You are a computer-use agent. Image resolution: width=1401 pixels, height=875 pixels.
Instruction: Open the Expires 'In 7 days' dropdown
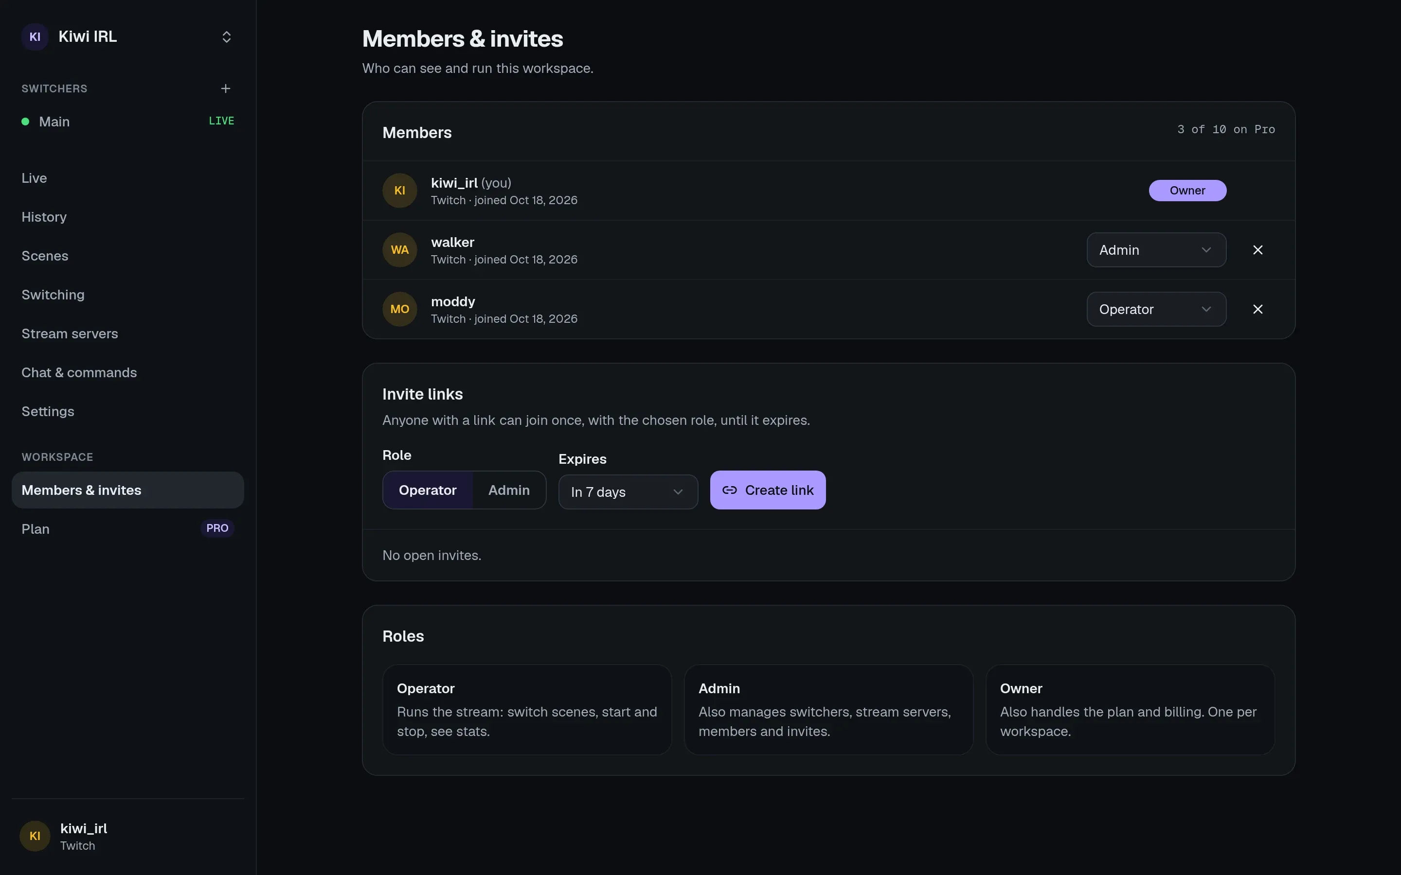tap(628, 492)
